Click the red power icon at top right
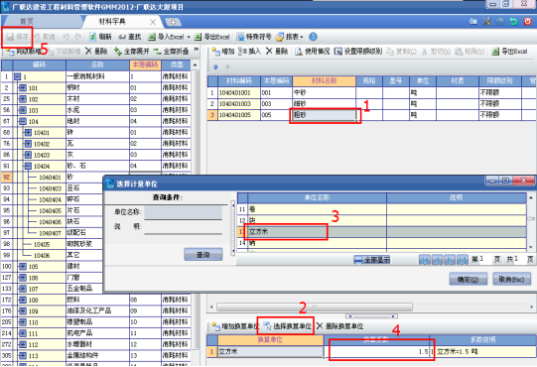 pos(527,21)
